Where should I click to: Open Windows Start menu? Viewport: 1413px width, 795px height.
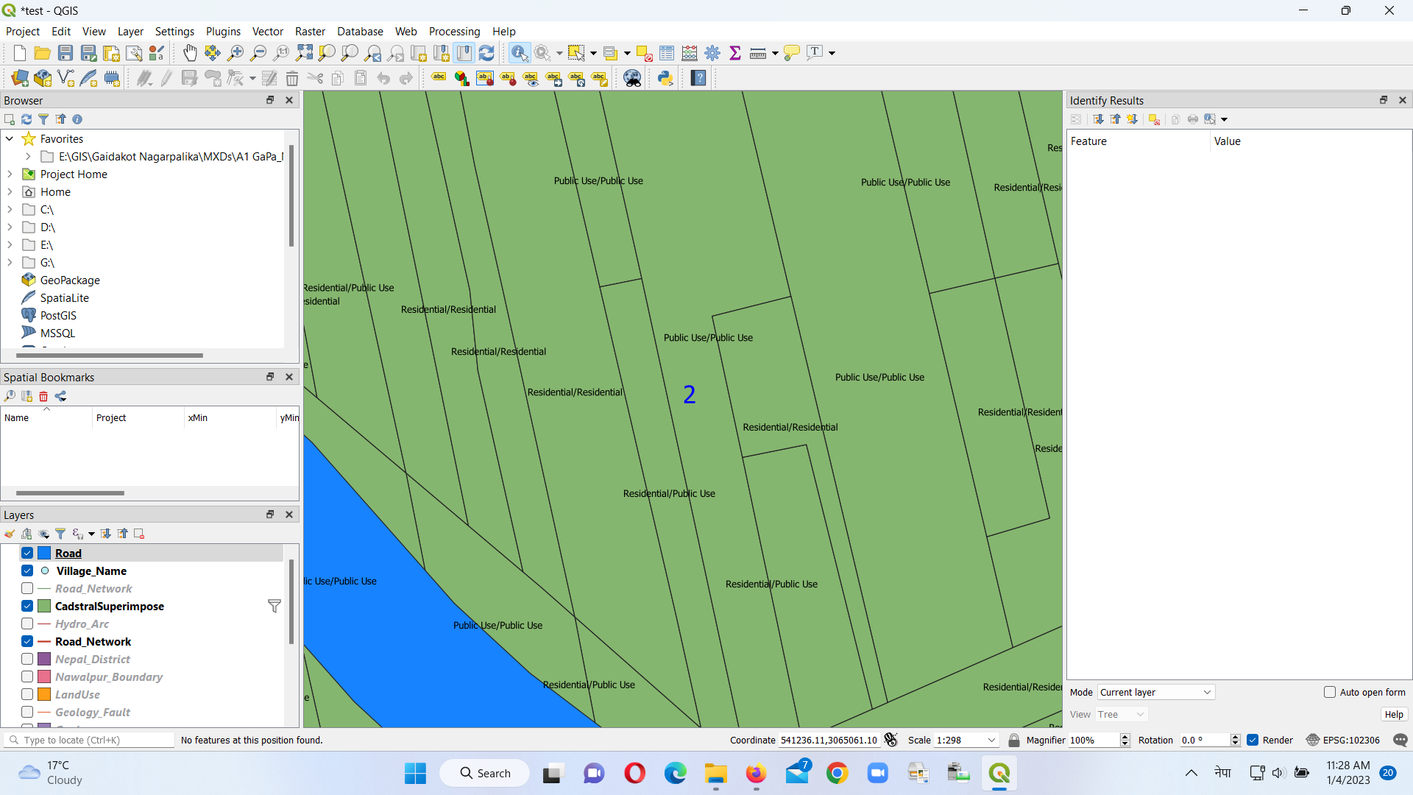tap(415, 773)
